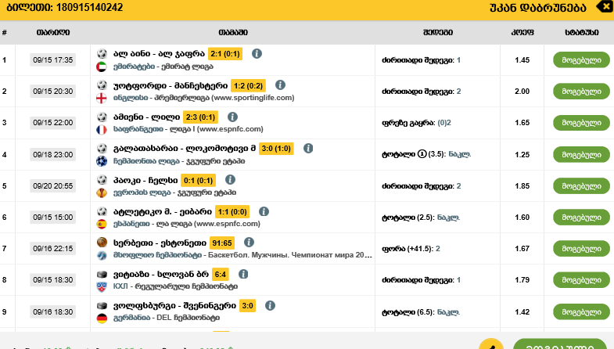Show info for გალათასარაი - ლოკომოტივი match

pyautogui.click(x=308, y=148)
